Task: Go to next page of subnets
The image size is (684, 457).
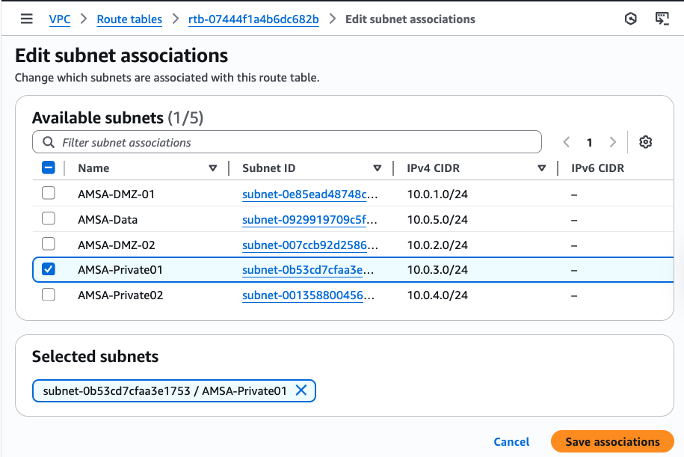Action: click(613, 142)
